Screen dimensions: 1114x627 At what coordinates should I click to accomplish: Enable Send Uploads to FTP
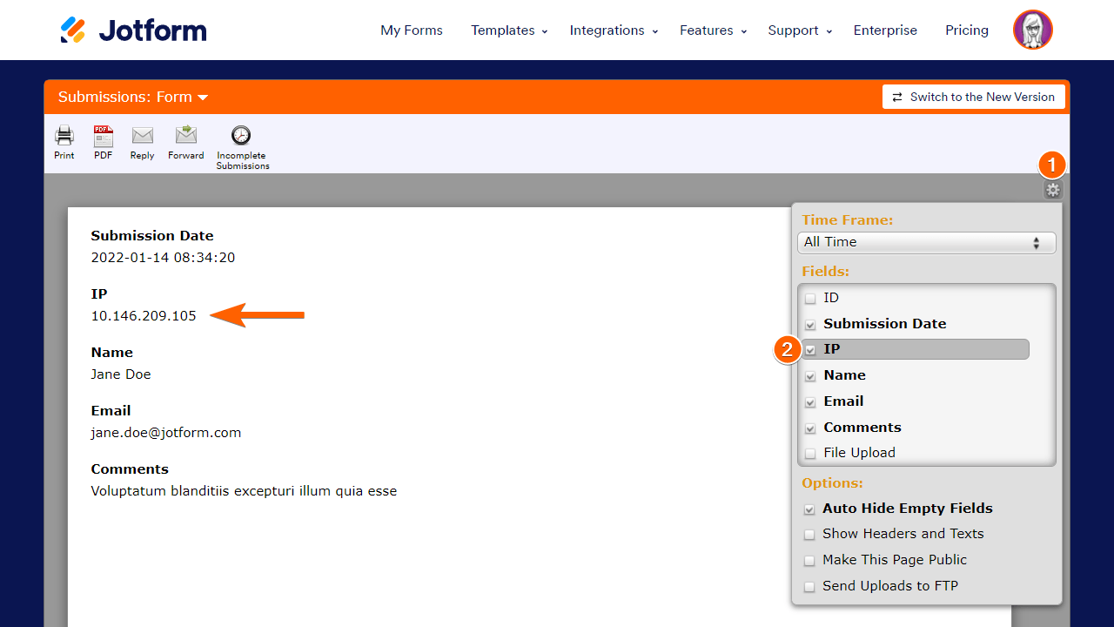click(809, 587)
